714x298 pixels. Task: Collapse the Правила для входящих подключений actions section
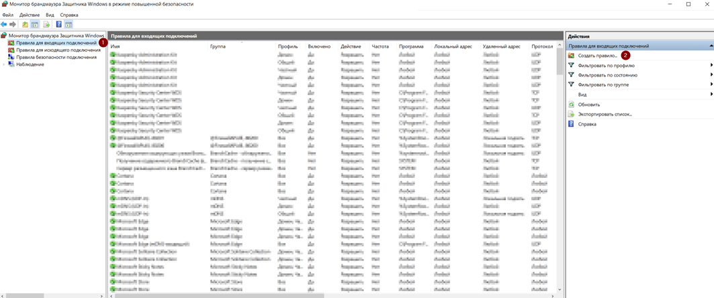point(711,46)
